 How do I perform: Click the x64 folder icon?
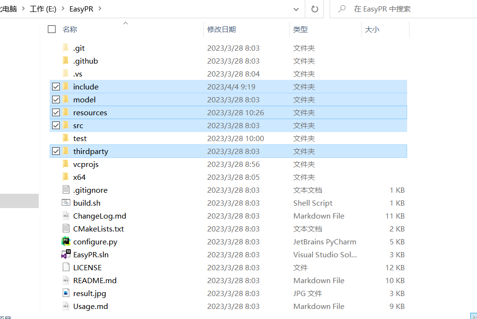(x=66, y=177)
